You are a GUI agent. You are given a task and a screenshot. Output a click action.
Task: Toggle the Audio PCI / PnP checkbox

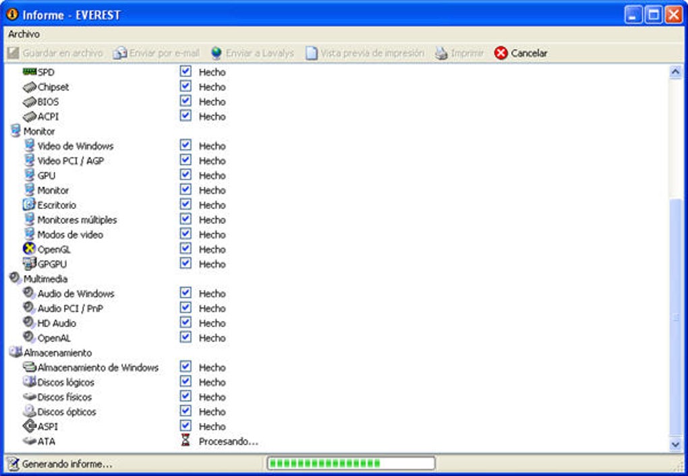click(x=185, y=307)
